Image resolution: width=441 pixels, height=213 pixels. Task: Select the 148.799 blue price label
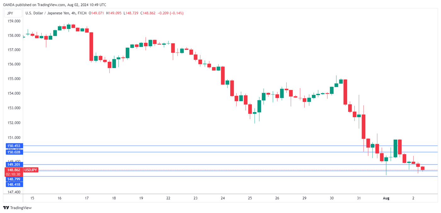pyautogui.click(x=14, y=179)
